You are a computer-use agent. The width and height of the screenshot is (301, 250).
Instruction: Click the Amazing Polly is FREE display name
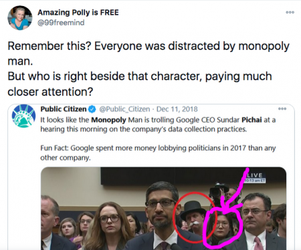[x=78, y=13]
